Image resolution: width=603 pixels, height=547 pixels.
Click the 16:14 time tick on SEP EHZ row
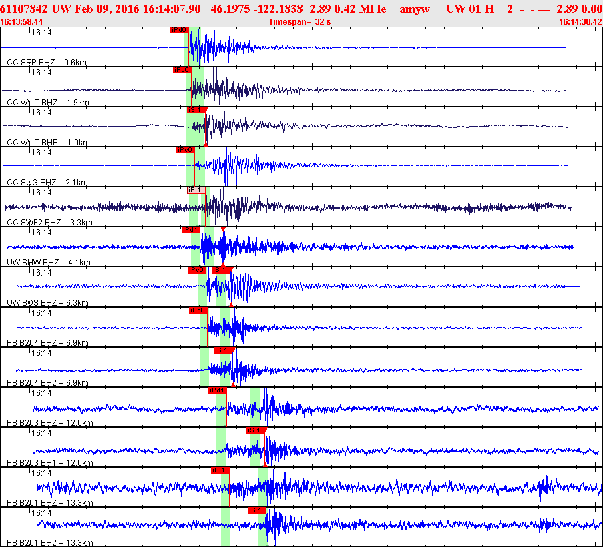[x=41, y=33]
